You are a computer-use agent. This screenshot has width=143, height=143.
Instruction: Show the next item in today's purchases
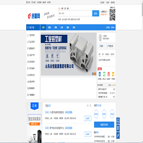click(90, 106)
